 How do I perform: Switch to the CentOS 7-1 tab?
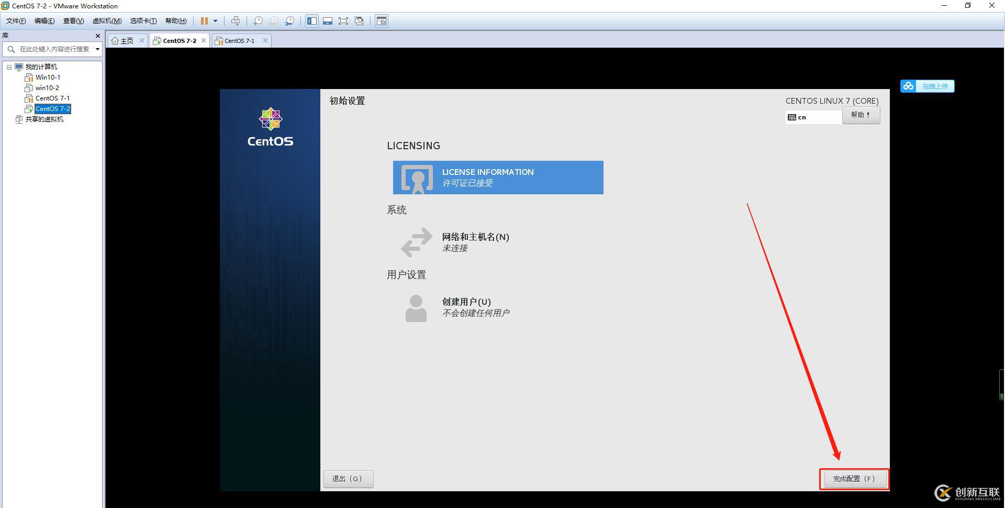click(x=239, y=41)
